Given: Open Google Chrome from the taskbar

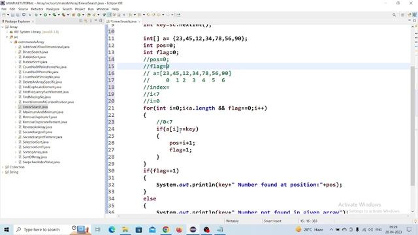Looking at the screenshot, I should [x=165, y=229].
